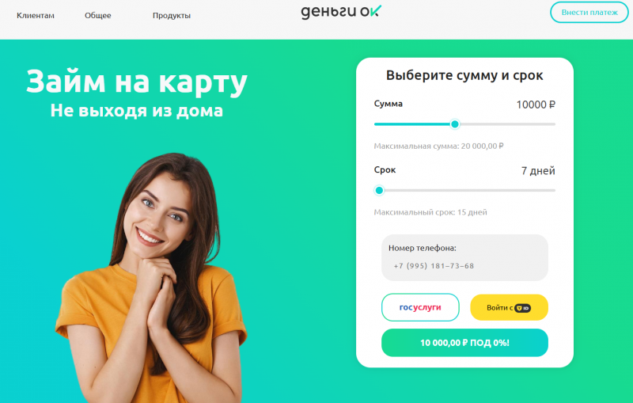633x403 pixels.
Task: Click the Войти с ID yellow button
Action: pos(509,307)
